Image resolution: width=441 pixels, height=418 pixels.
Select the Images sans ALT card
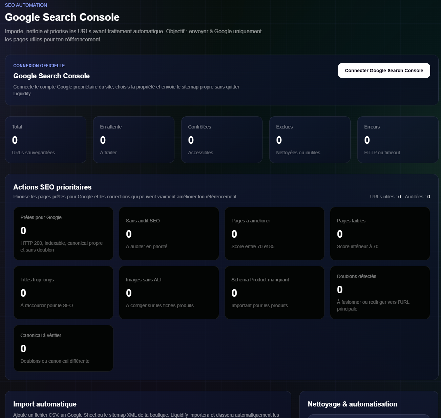(x=169, y=293)
